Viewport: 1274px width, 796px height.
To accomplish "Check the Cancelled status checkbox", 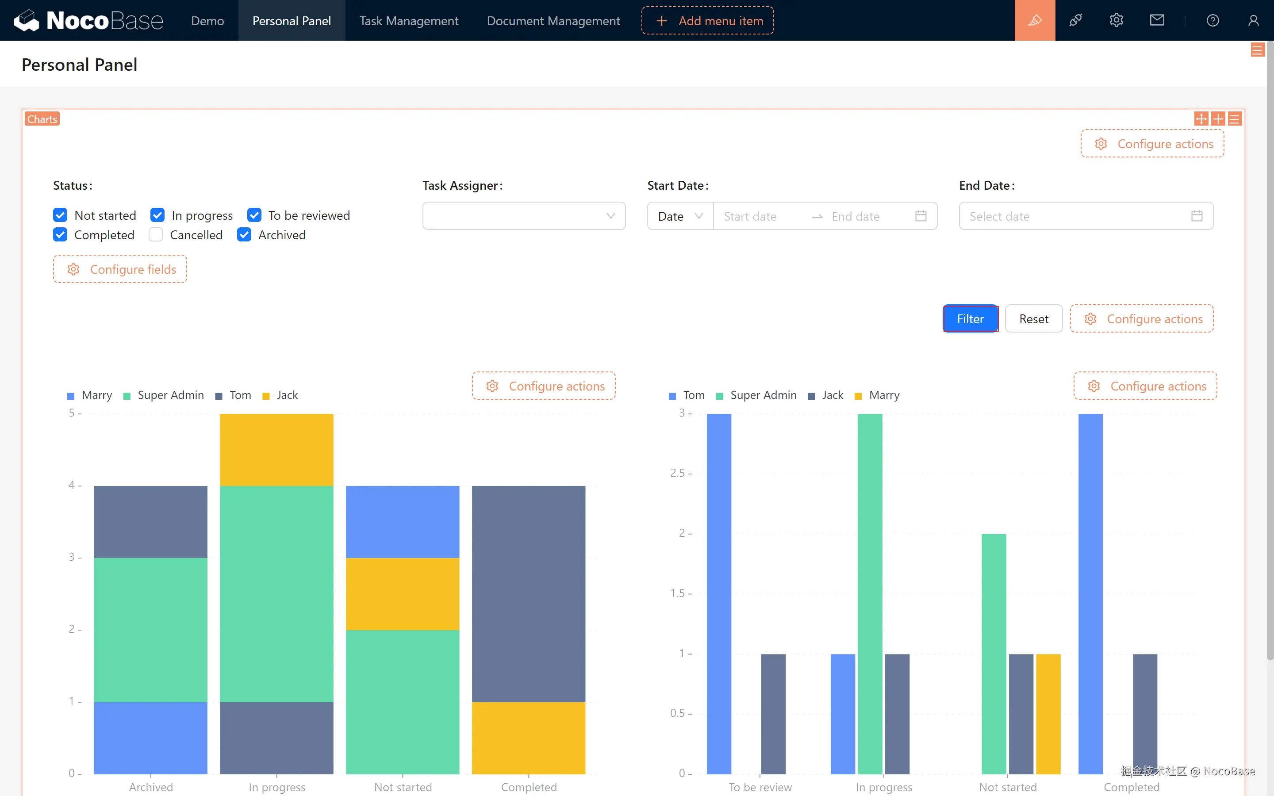I will click(156, 235).
